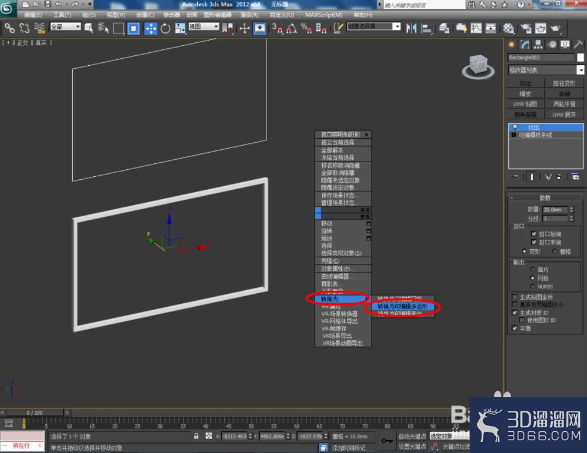Image resolution: width=587 pixels, height=453 pixels.
Task: Adjust the 分段 spinner arrows
Action: [571, 219]
